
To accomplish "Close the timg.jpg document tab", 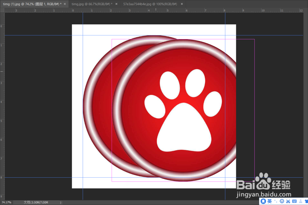I will [116, 4].
